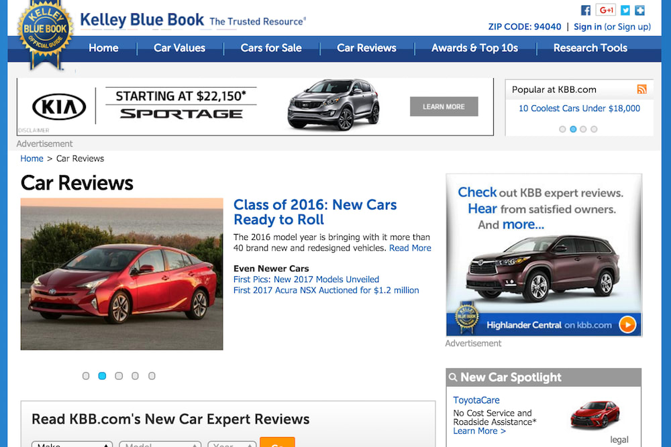Viewport: 671px width, 447px height.
Task: Click Highlander Central on kbb.com banner text
Action: (549, 325)
